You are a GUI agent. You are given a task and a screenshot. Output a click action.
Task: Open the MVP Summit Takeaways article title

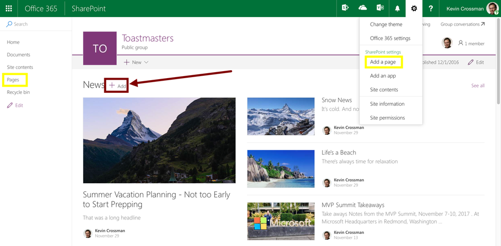coord(353,205)
